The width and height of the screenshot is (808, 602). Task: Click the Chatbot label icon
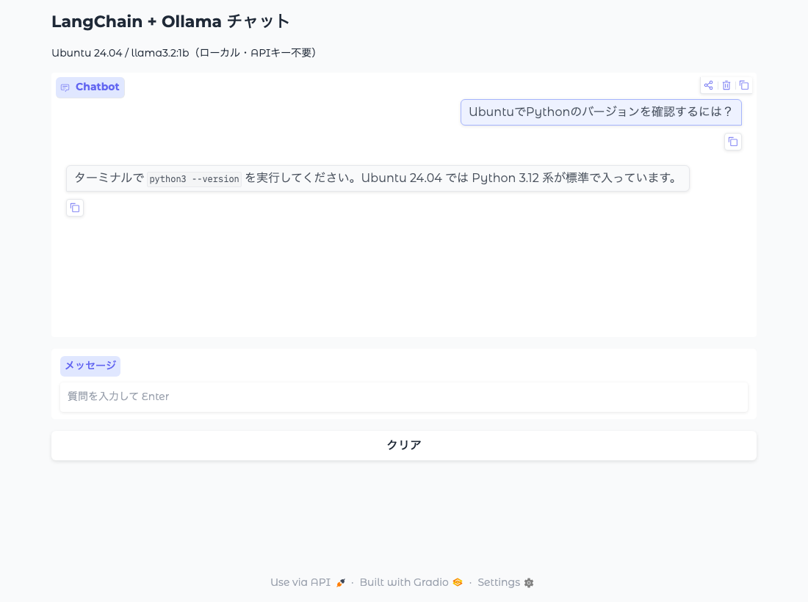[x=65, y=87]
